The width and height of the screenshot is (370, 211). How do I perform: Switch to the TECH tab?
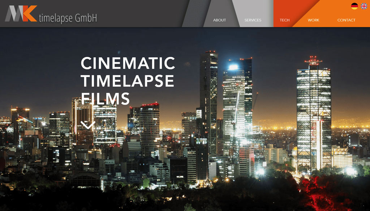[x=284, y=20]
